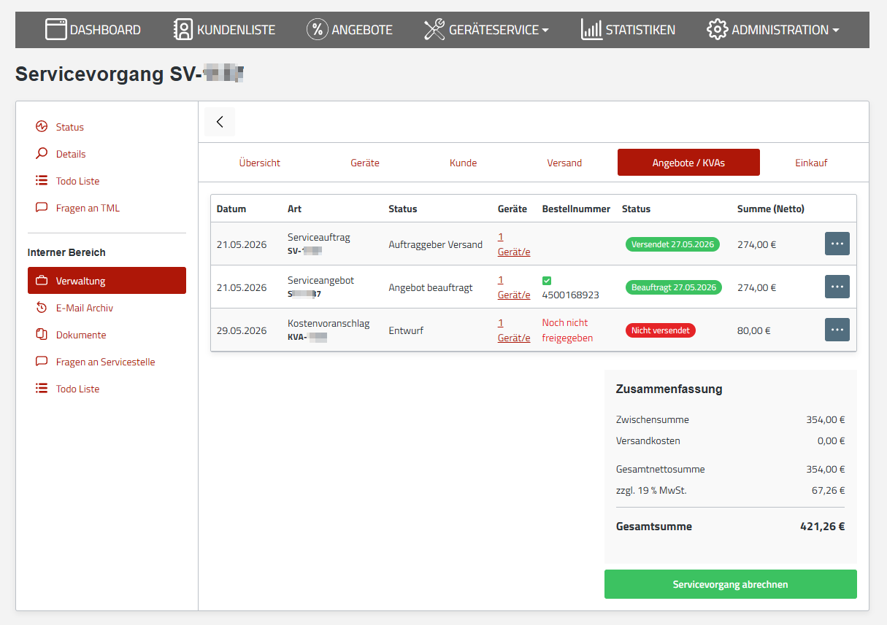Click the Nicht versendet red badge
Screen dimensions: 887x625
click(x=661, y=330)
